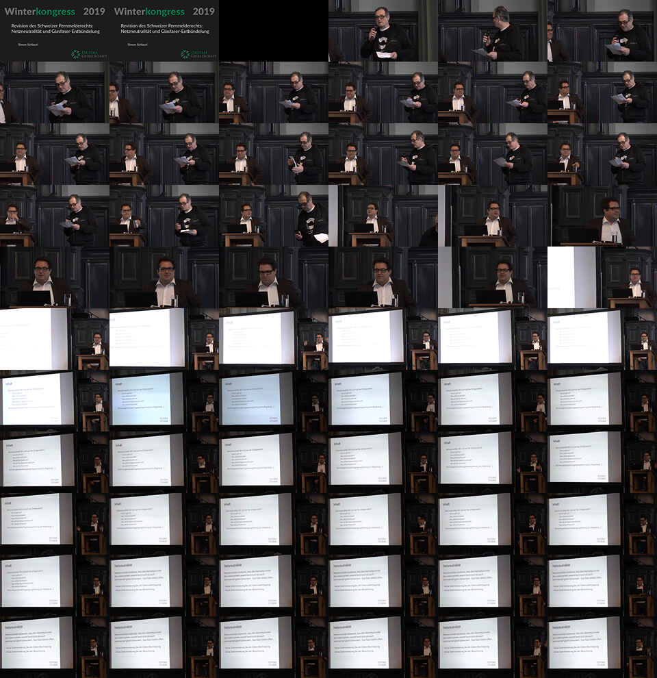Click 'Simon Schlauri' on the first title slide

(x=27, y=45)
